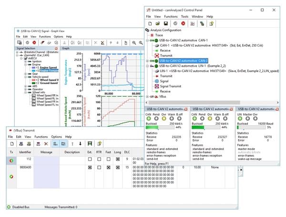Click the new document icon in Transmit window
The height and width of the screenshot is (217, 286).
coord(10,143)
